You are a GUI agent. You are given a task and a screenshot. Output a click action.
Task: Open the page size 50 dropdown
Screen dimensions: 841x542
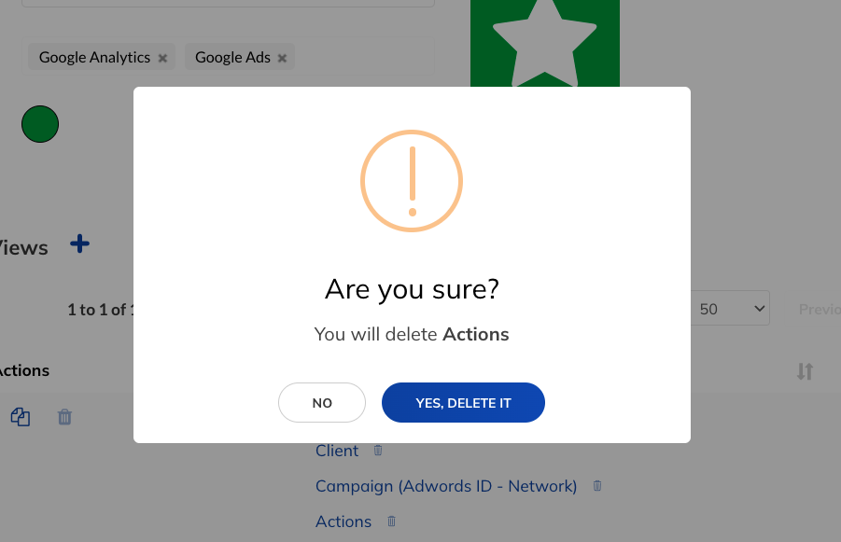click(x=730, y=308)
